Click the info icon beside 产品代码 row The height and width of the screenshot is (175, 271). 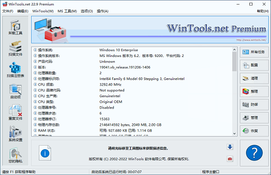click(35, 61)
